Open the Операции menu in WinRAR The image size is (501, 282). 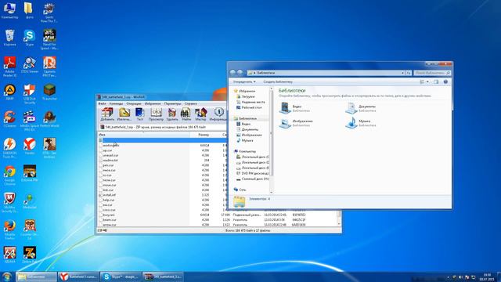134,103
